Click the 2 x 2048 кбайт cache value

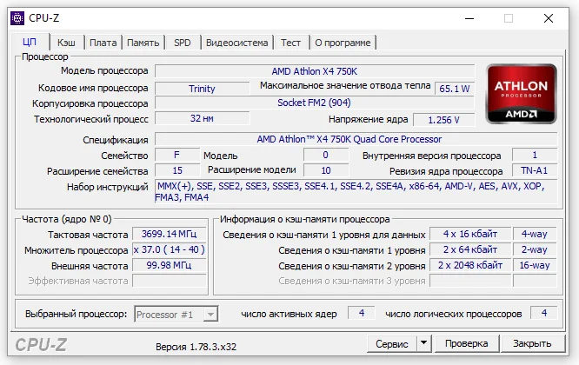click(x=470, y=265)
